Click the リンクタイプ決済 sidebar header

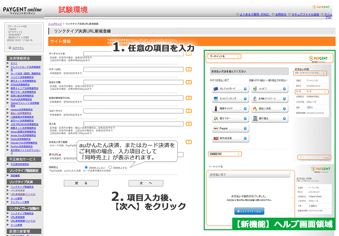point(24,182)
